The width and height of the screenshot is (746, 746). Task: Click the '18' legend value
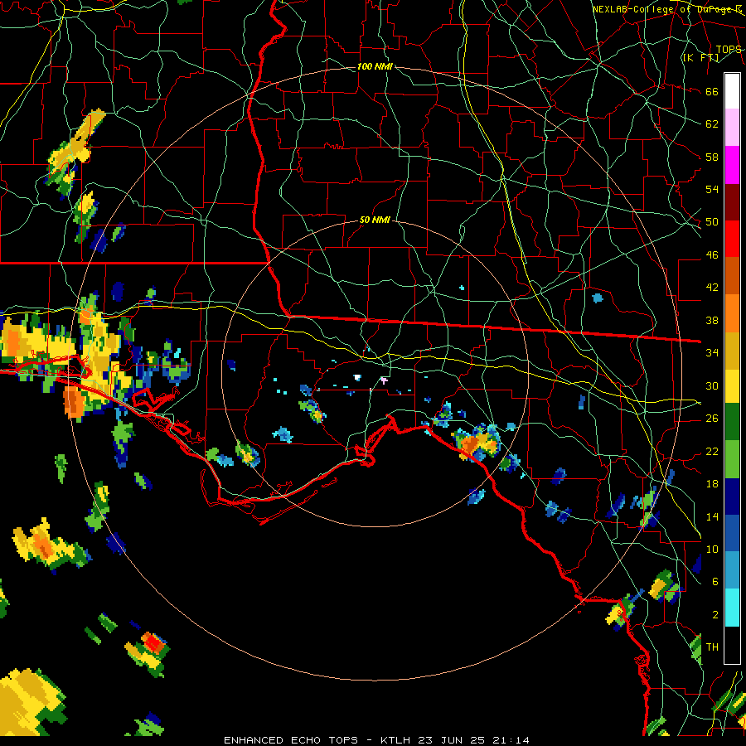click(712, 484)
